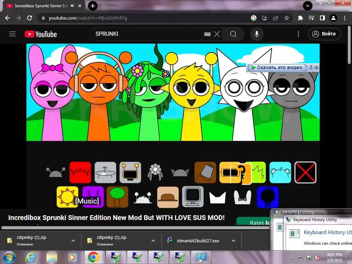Open the on-screen keyboard in search box
Screen dimensions: 352x264
click(x=207, y=34)
